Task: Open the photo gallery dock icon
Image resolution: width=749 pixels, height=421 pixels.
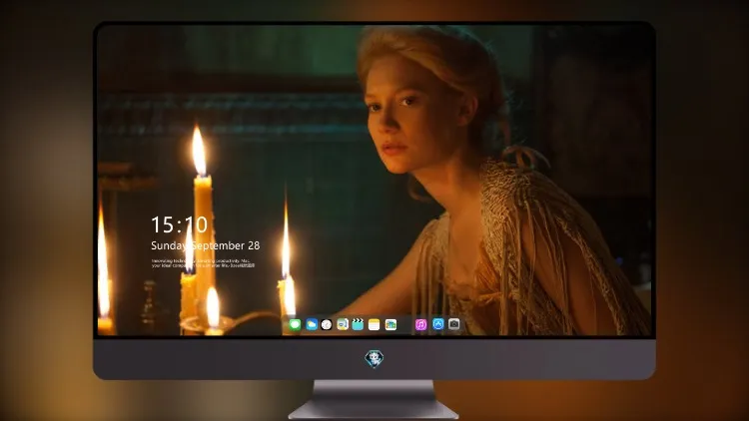Action: pyautogui.click(x=390, y=324)
